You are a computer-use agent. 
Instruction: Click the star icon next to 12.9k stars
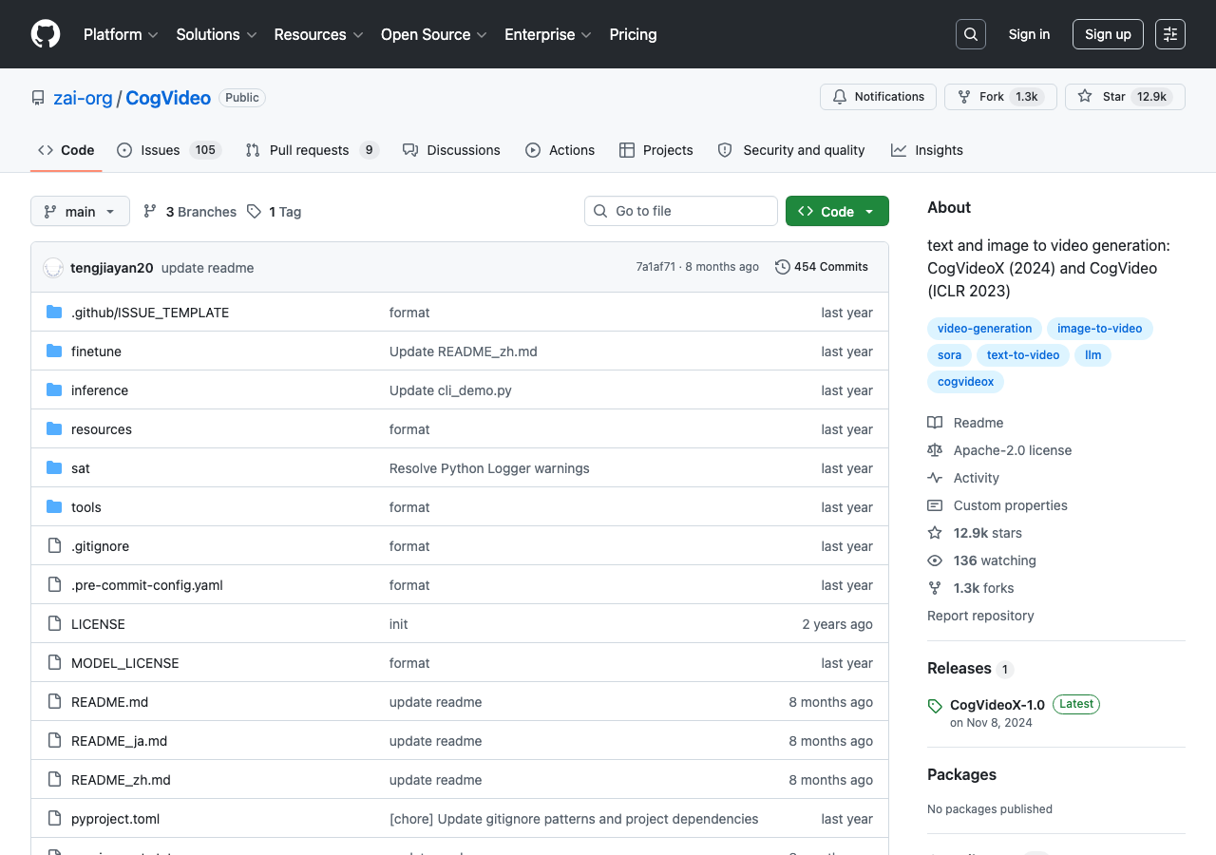935,533
